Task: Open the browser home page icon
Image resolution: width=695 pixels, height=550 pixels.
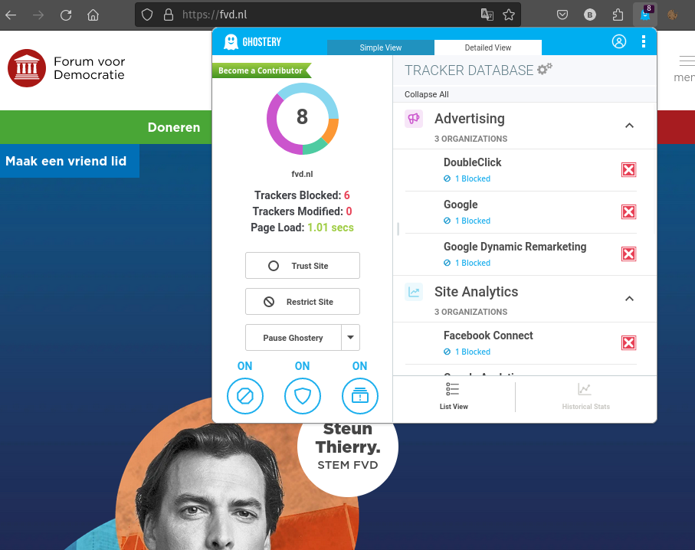Action: tap(93, 15)
